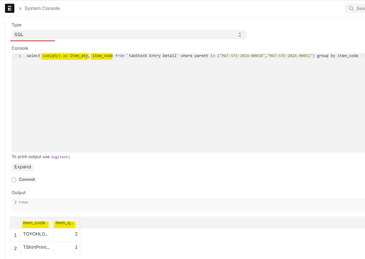Select the TOYOHL0... item code cell

click(x=37, y=235)
